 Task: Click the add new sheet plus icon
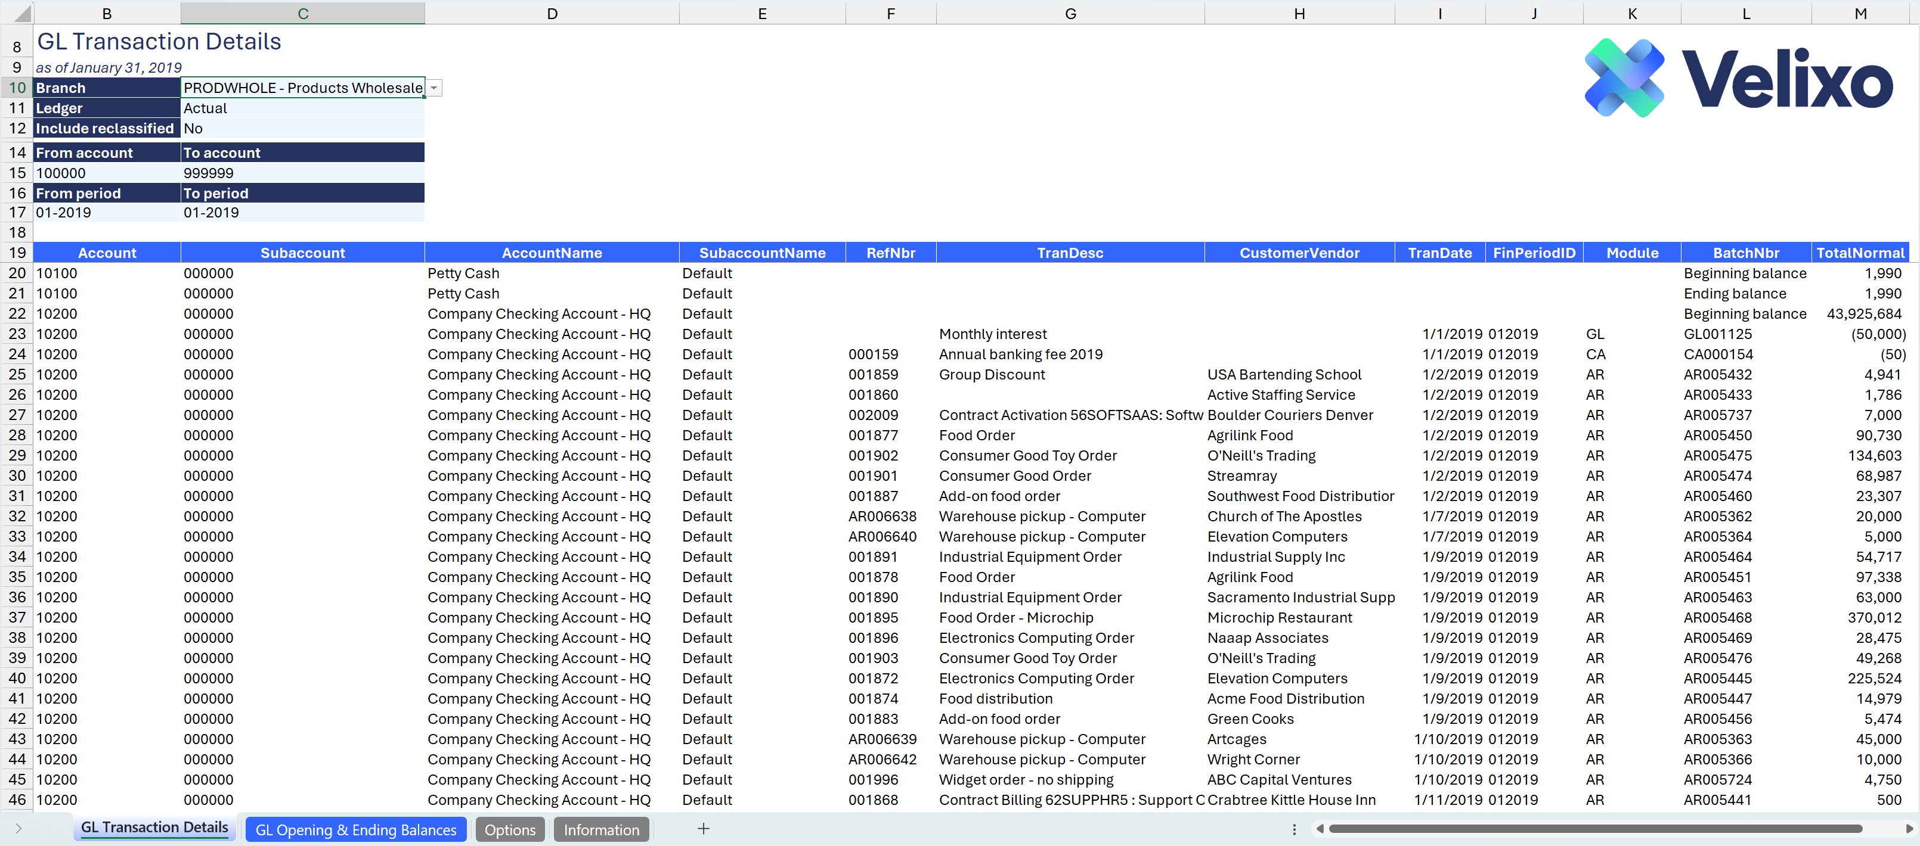(703, 829)
